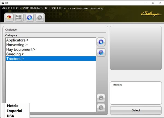The image size is (164, 118).
Task: Navigate back with the blue arrow
Action: [30, 17]
